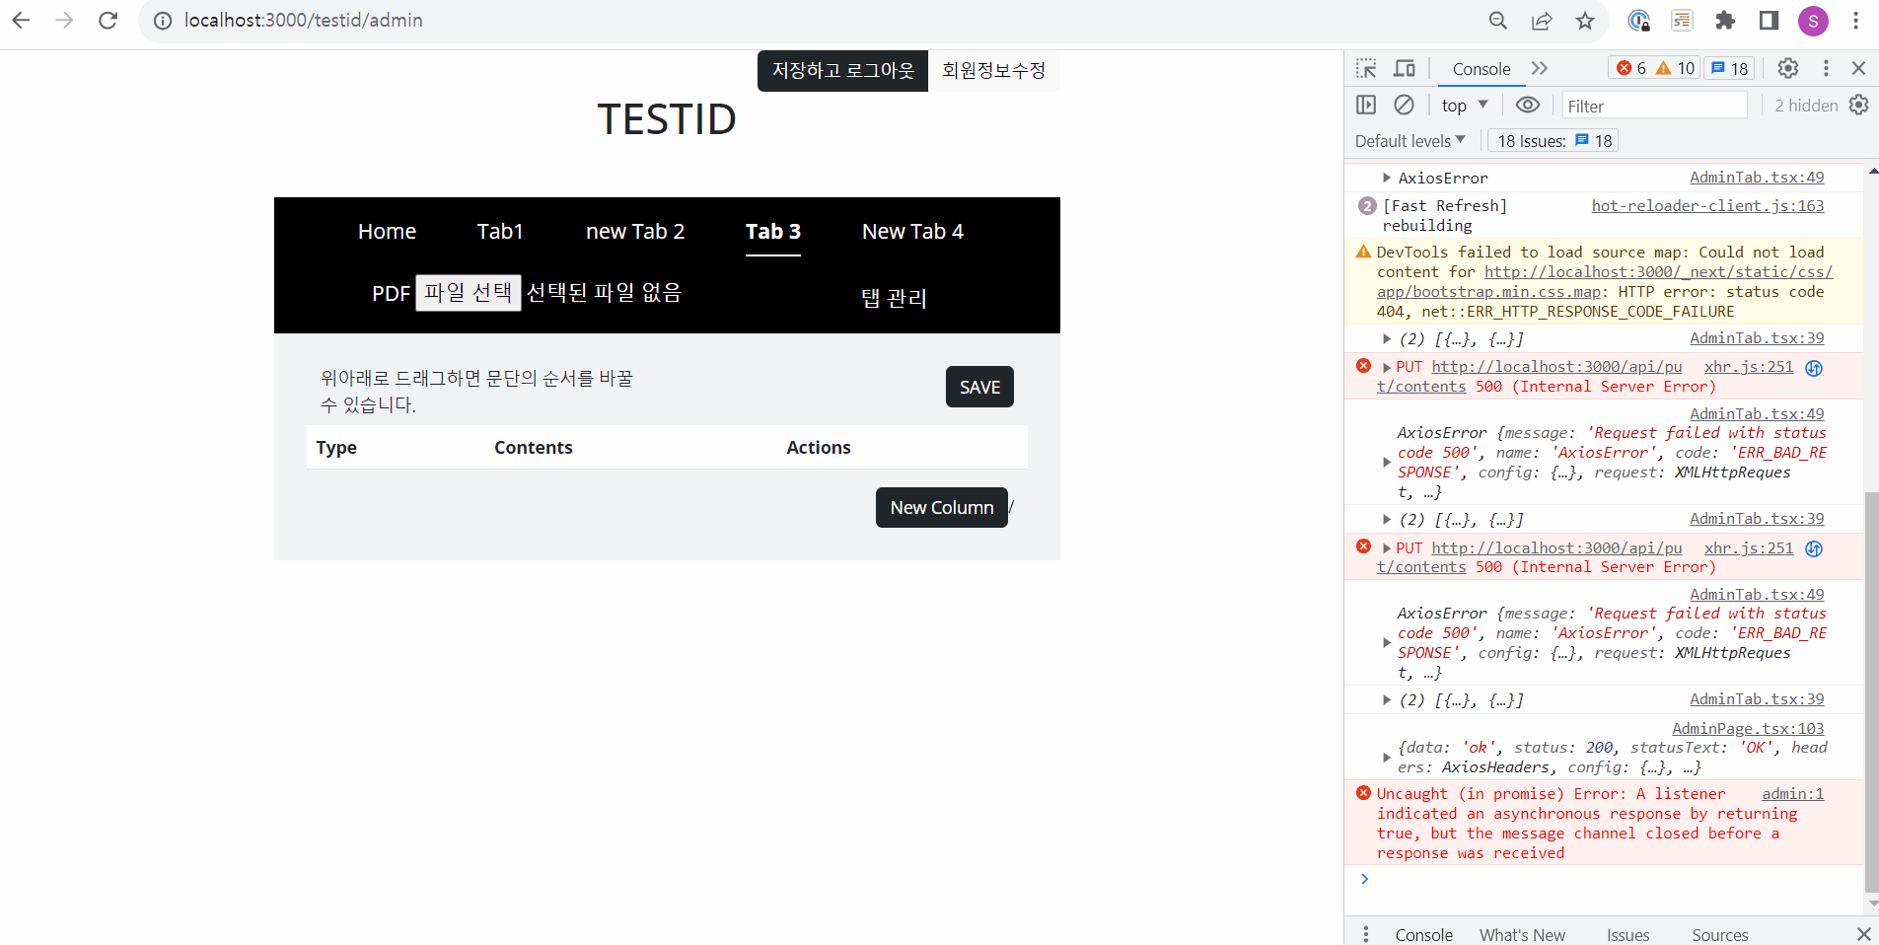Show the console sidebar icon

pos(1365,105)
